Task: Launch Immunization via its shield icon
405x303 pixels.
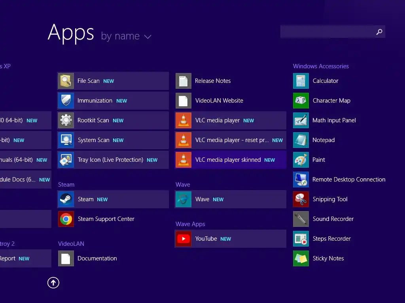Action: click(66, 101)
